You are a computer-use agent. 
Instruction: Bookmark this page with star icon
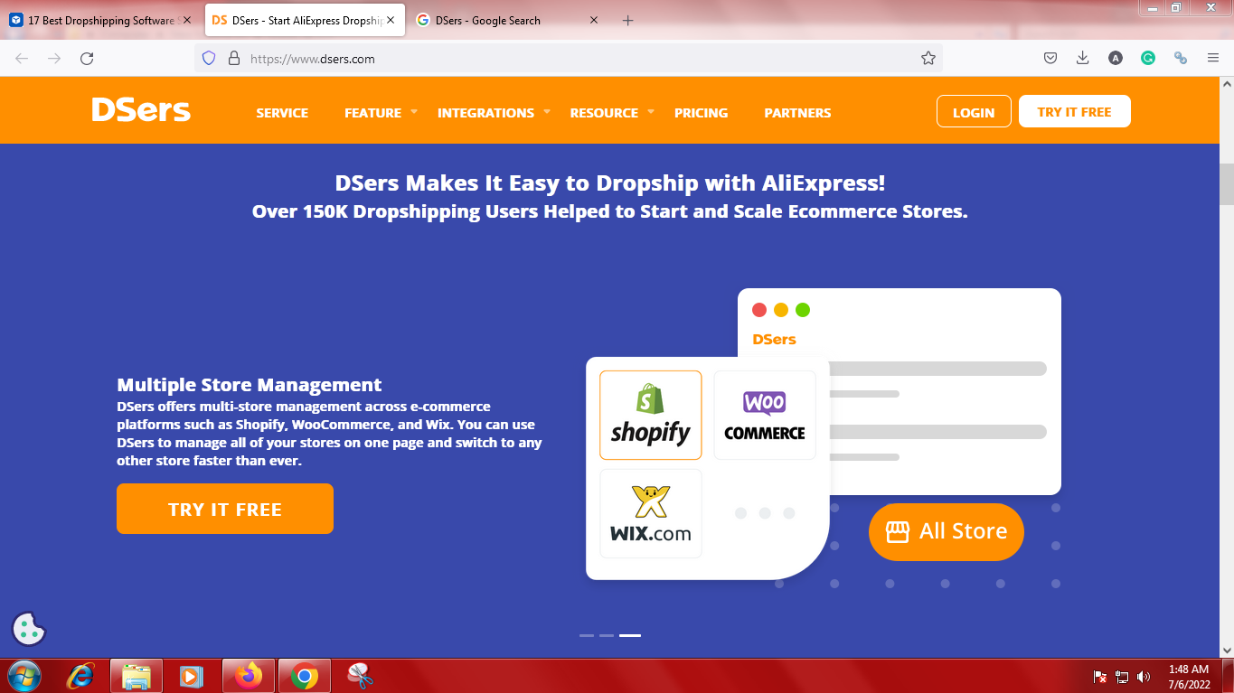(x=928, y=58)
